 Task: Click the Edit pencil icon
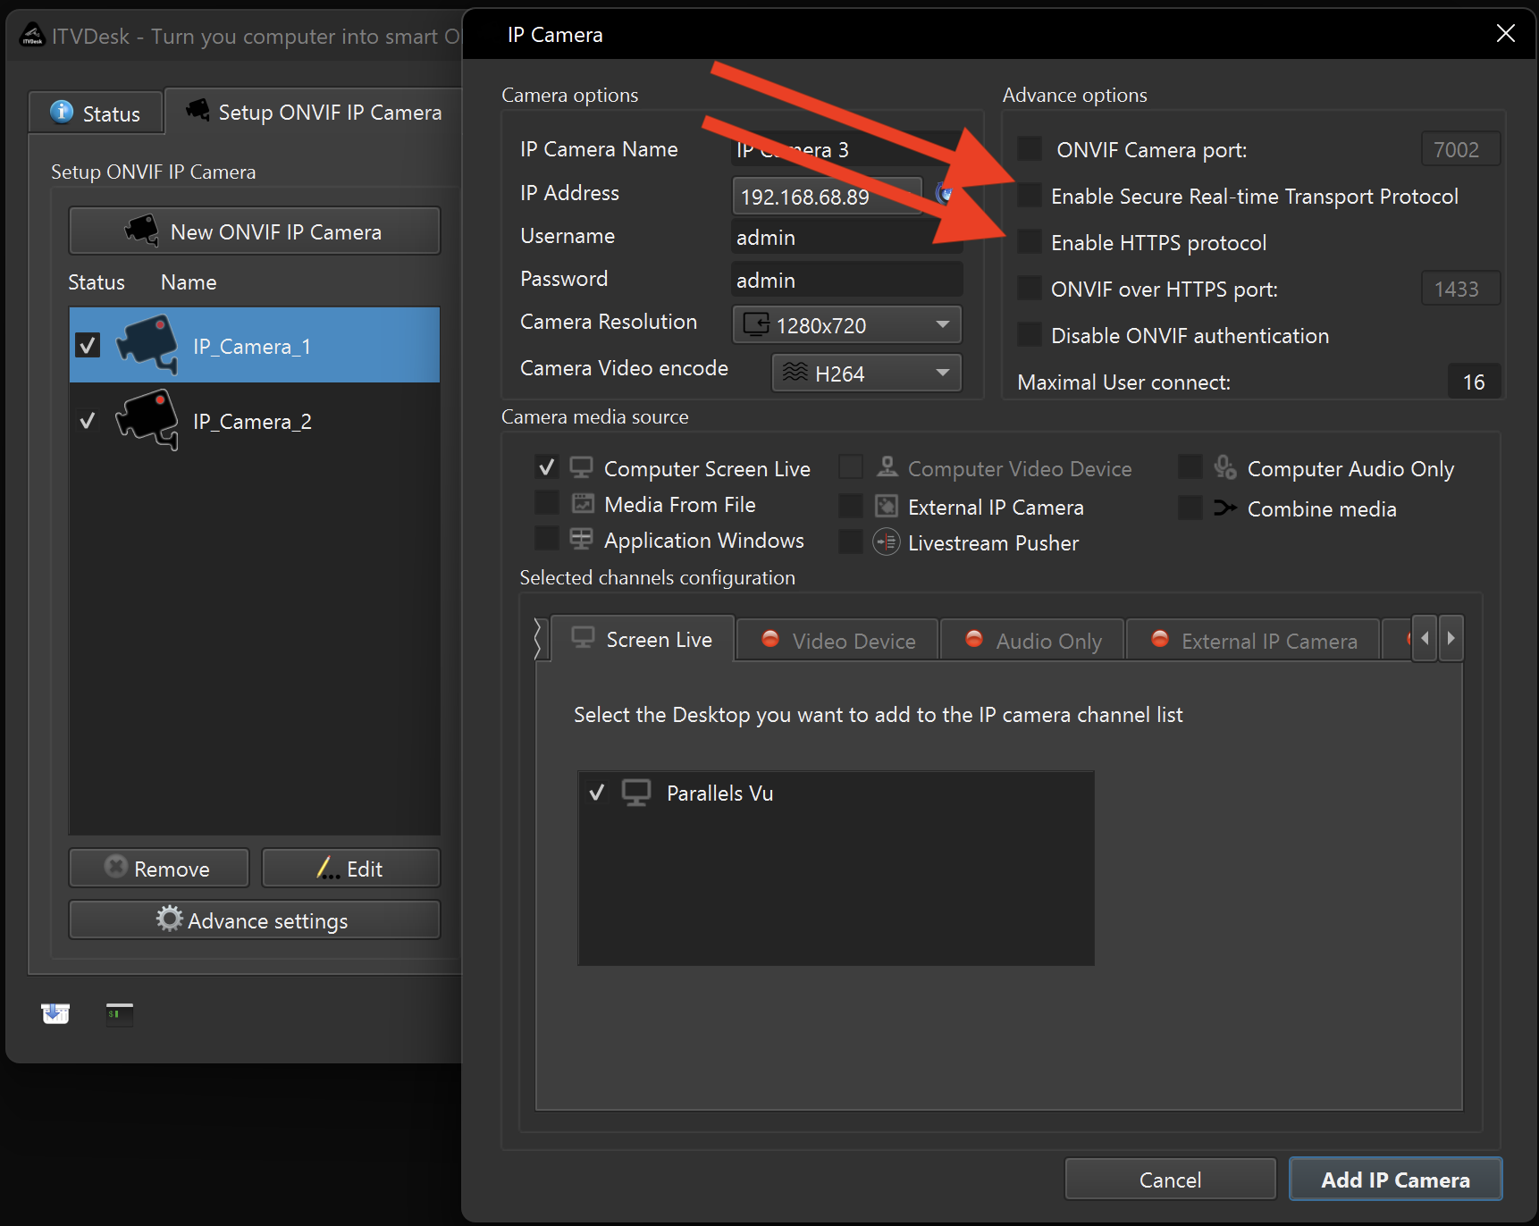pos(326,867)
